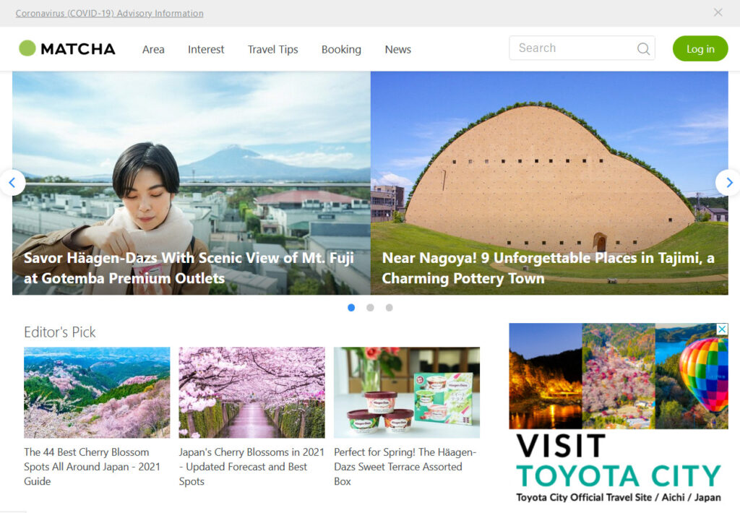Open Häagen-Dazs Sweet Terrace box thumbnail
740x513 pixels.
coord(407,392)
